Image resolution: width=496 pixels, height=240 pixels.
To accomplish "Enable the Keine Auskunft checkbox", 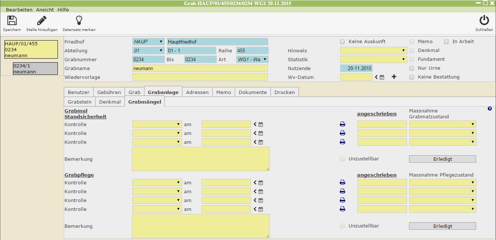I will pos(342,42).
